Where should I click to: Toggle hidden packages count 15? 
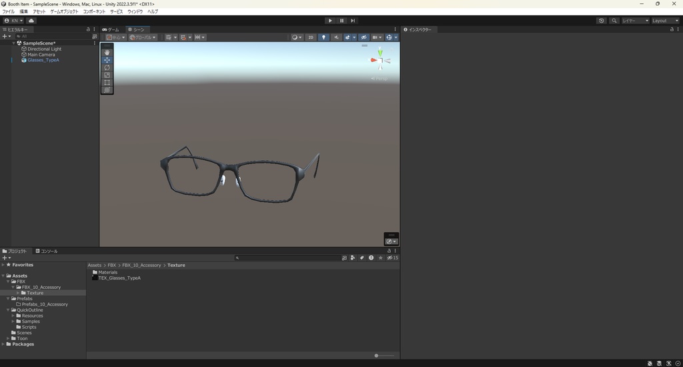392,258
